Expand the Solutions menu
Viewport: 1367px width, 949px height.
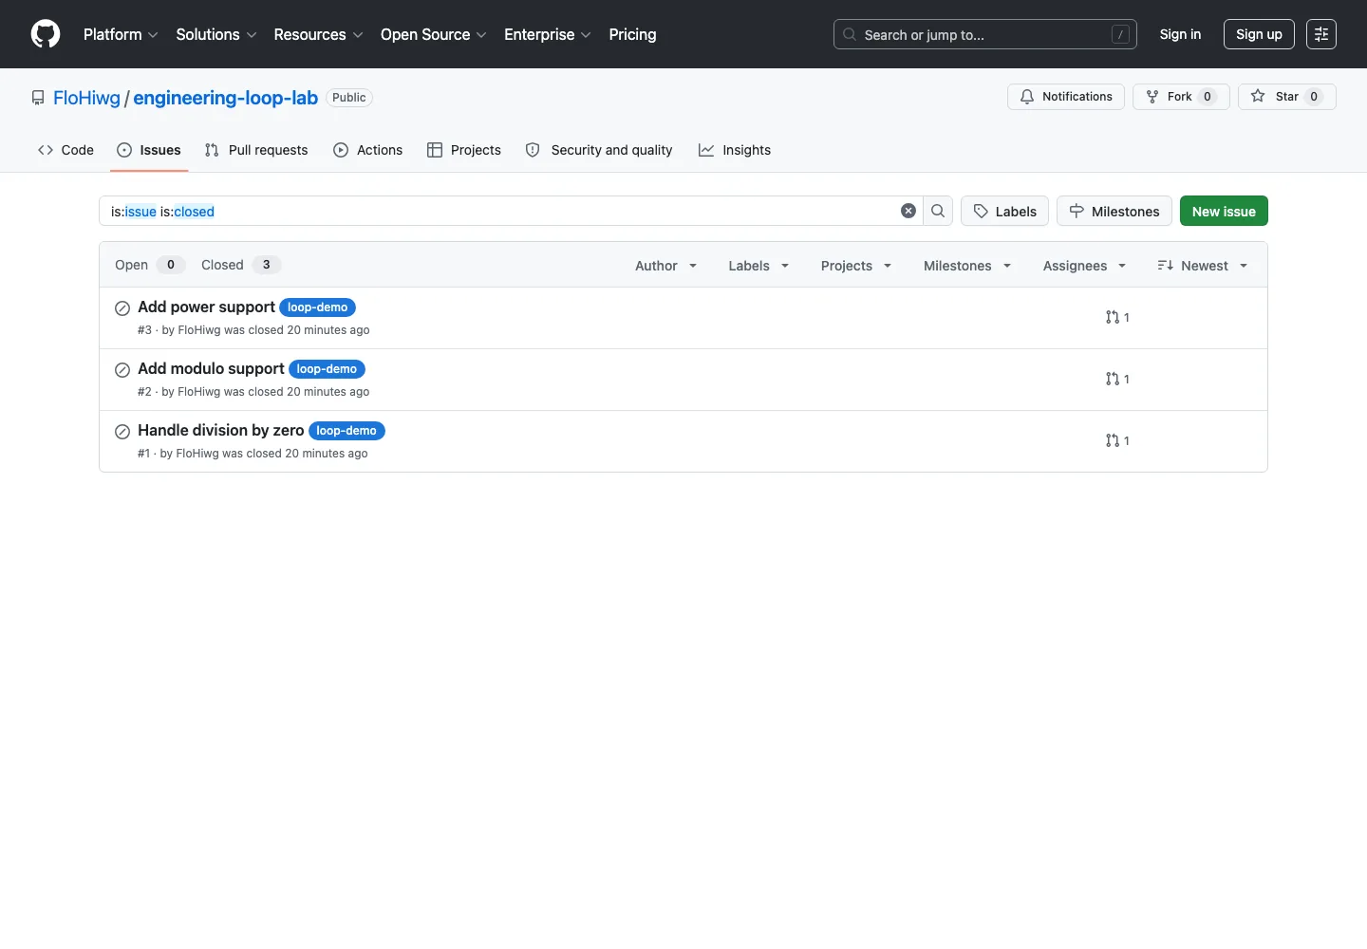tap(216, 34)
